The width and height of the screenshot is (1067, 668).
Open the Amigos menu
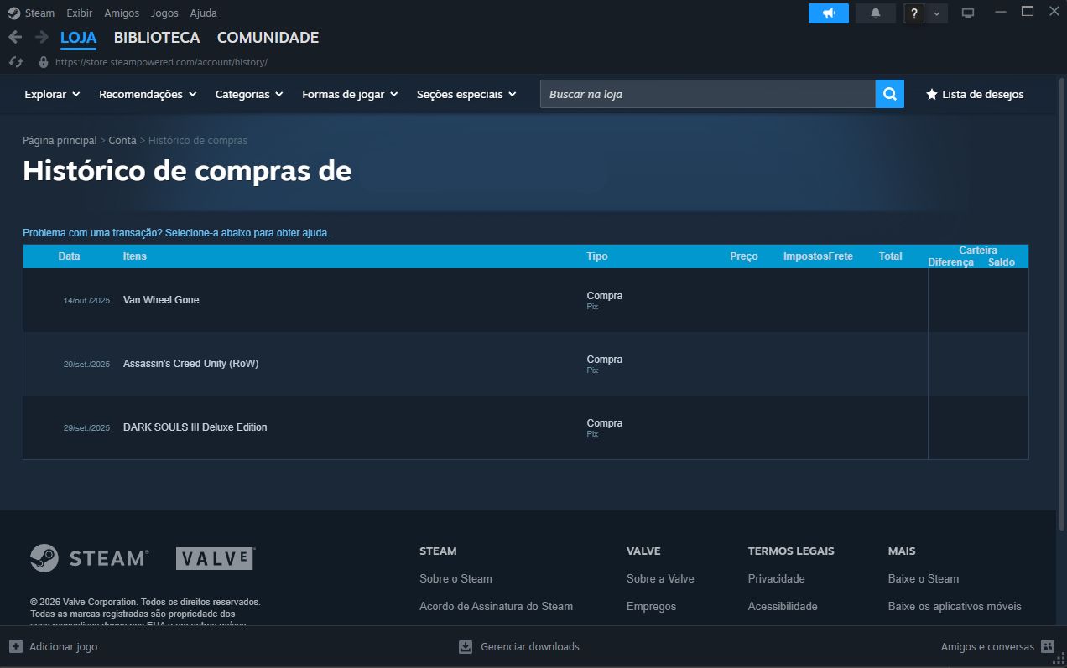click(x=122, y=13)
